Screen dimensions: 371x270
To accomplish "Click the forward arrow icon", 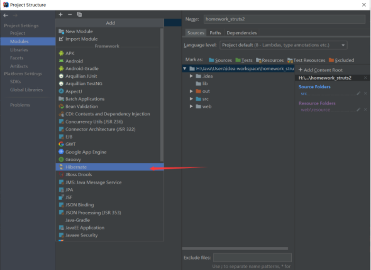I will point(15,15).
